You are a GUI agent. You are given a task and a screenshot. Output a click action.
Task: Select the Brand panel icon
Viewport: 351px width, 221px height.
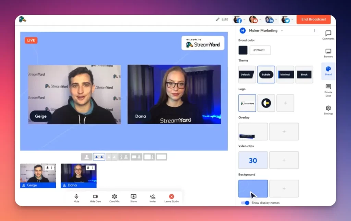coord(328,70)
